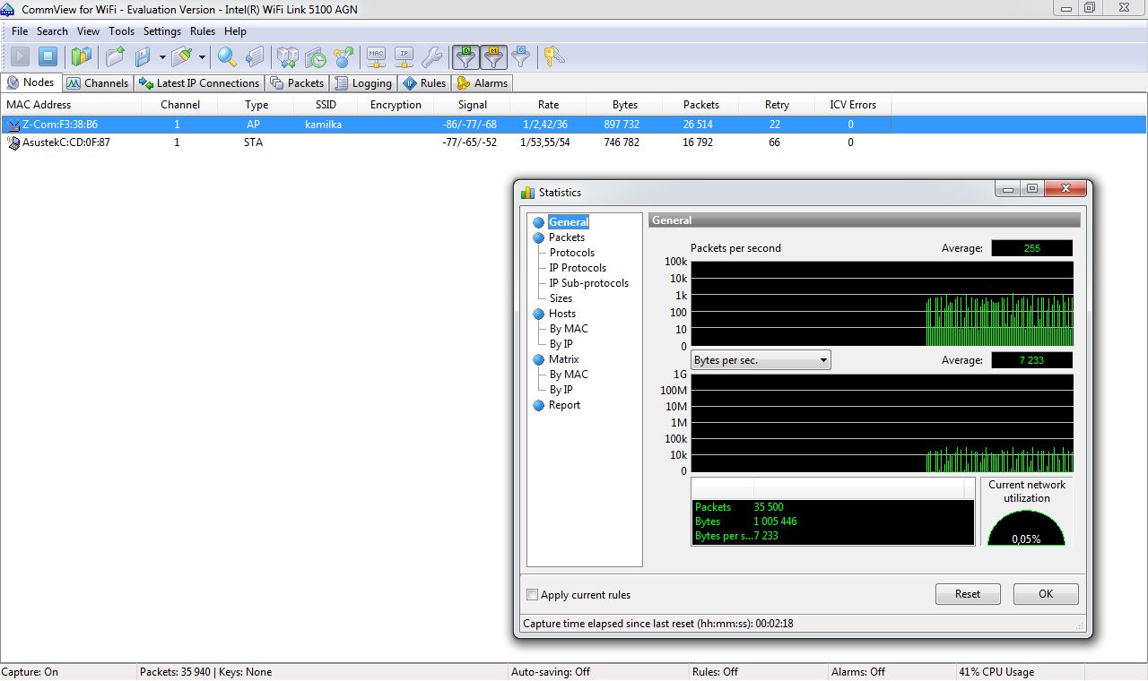
Task: Open Find with the magnifier icon
Action: click(227, 57)
